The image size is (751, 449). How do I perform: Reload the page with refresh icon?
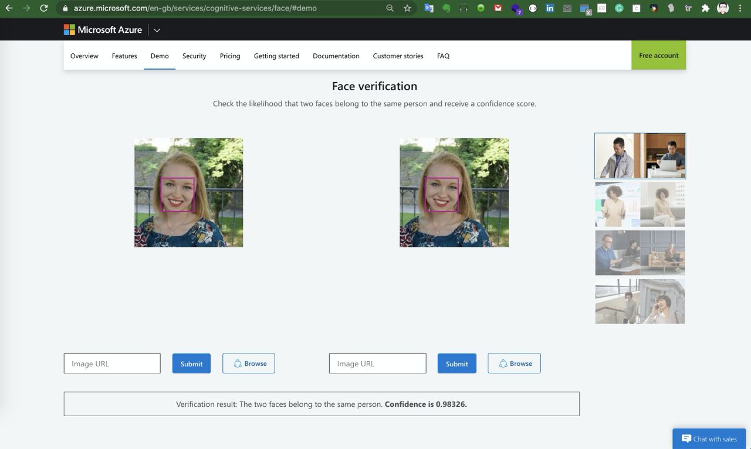click(x=44, y=8)
